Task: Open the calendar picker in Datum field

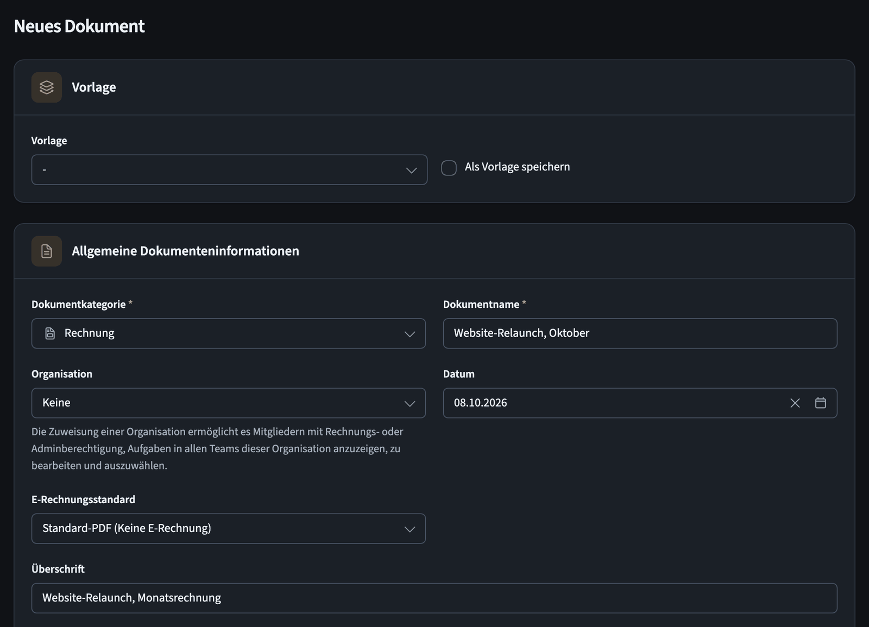Action: point(821,403)
